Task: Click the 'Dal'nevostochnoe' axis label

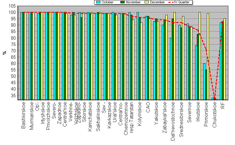Action: click(173, 121)
